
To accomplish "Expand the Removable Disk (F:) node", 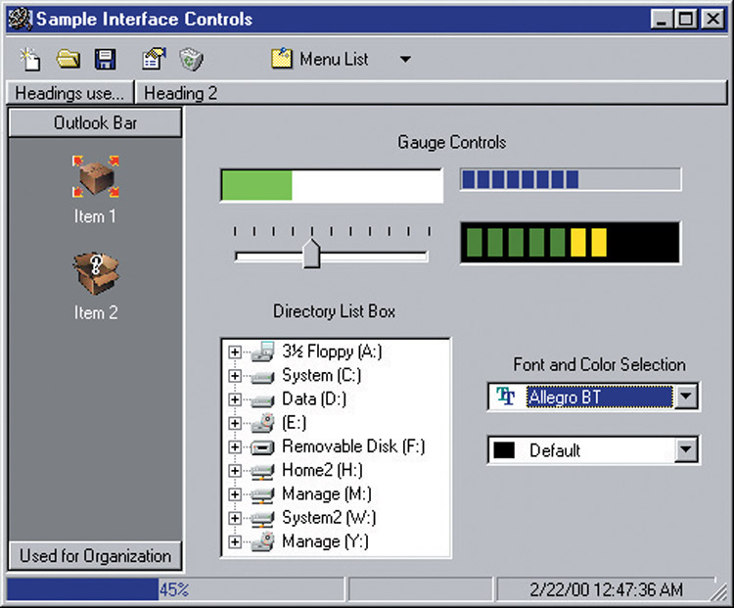I will point(235,447).
